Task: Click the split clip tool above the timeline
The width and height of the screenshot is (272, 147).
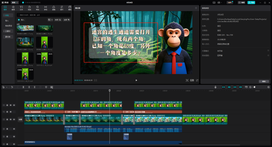Action: pyautogui.click(x=23, y=87)
